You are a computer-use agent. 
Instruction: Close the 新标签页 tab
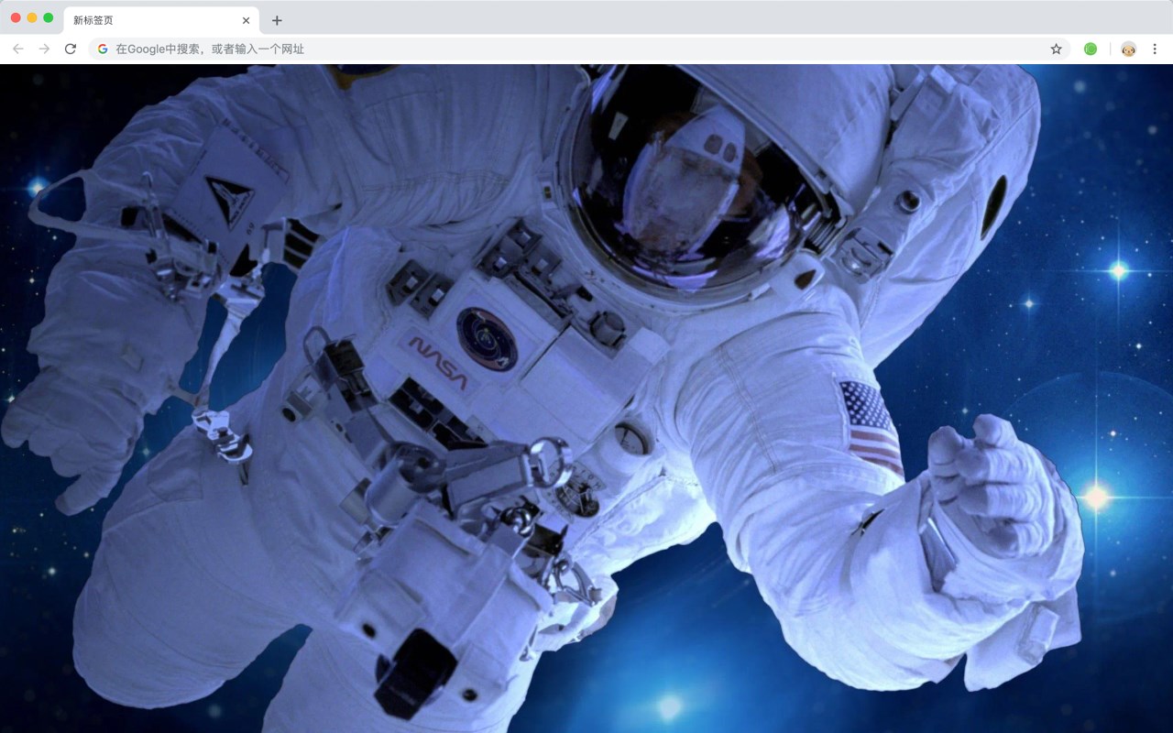[246, 20]
